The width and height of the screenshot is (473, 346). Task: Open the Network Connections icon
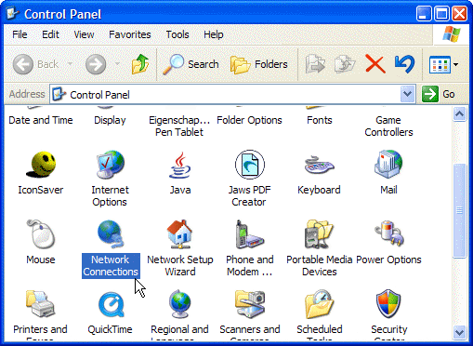click(x=111, y=233)
